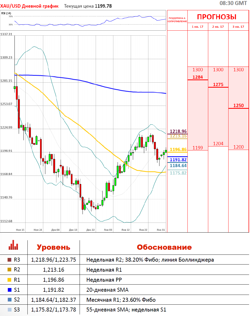Click the 1284 average forecast marker
Image resolution: width=252 pixels, height=316 pixels.
pos(198,77)
